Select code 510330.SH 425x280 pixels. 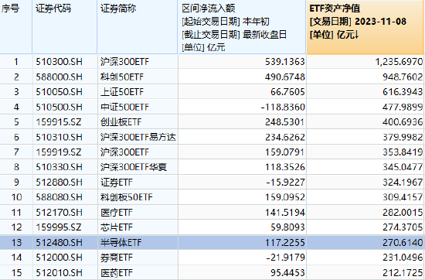point(59,167)
